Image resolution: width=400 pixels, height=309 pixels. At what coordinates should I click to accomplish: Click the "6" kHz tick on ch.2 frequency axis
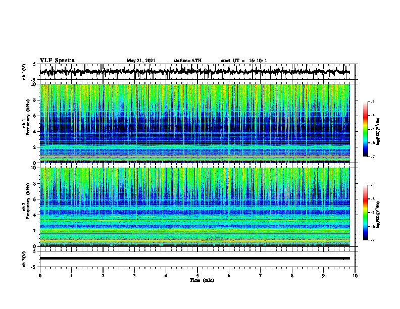[35, 199]
